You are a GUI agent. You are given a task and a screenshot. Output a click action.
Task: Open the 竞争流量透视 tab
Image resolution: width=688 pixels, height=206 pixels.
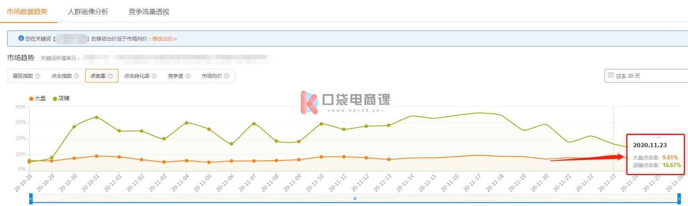click(149, 12)
